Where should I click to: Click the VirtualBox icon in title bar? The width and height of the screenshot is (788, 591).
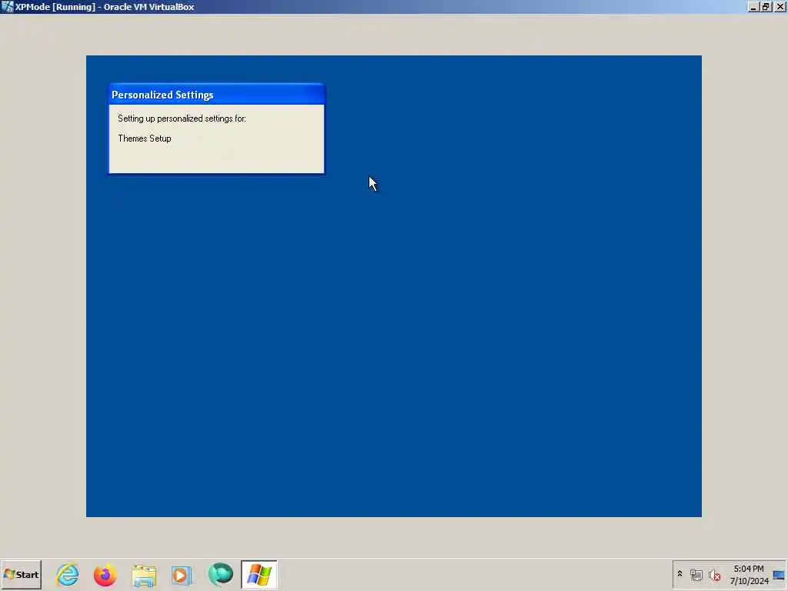(7, 7)
